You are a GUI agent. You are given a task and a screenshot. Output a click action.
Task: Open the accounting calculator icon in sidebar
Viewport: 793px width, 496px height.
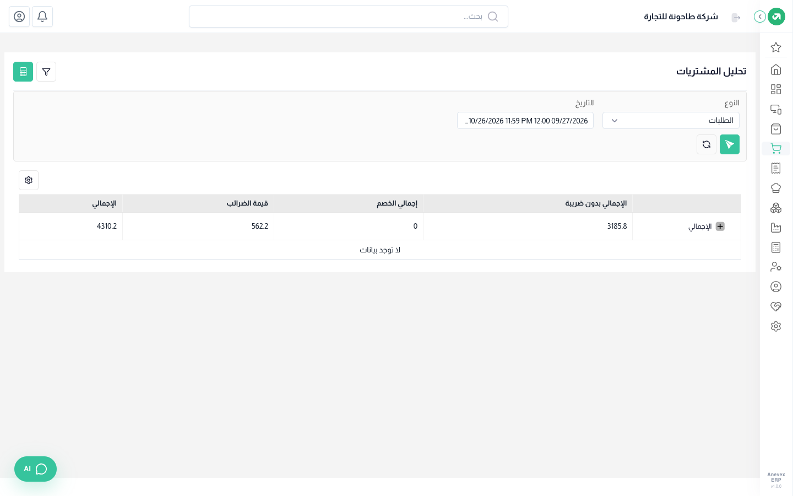[x=776, y=247]
